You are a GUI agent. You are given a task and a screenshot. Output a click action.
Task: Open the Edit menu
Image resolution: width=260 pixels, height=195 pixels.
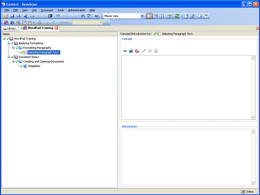15,10
